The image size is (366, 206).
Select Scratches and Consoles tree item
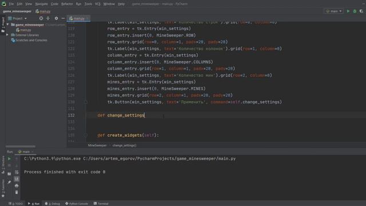[x=29, y=40]
